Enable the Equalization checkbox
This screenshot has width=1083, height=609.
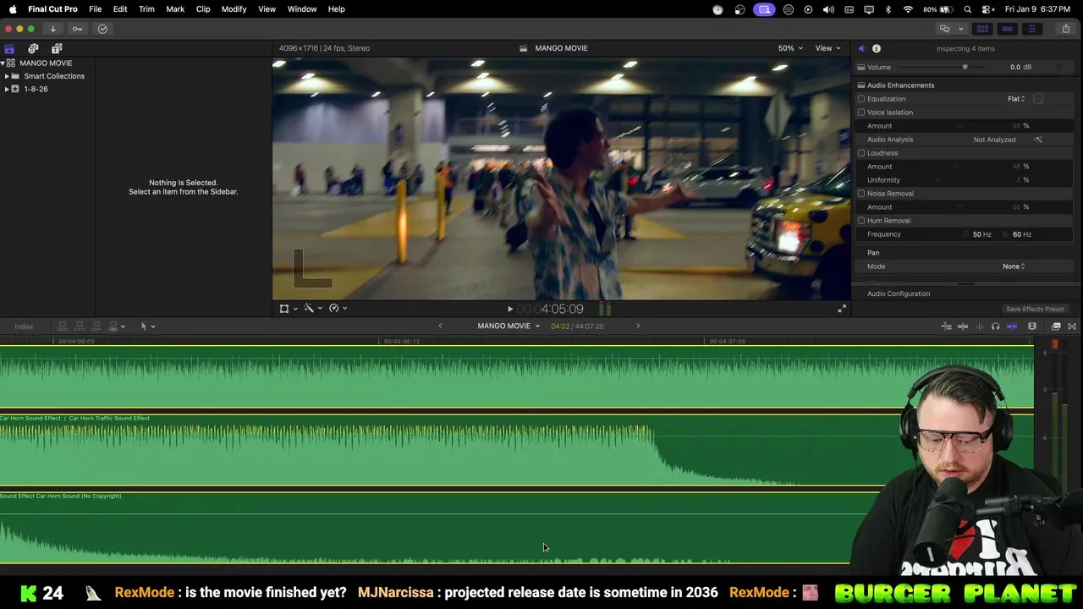[861, 99]
